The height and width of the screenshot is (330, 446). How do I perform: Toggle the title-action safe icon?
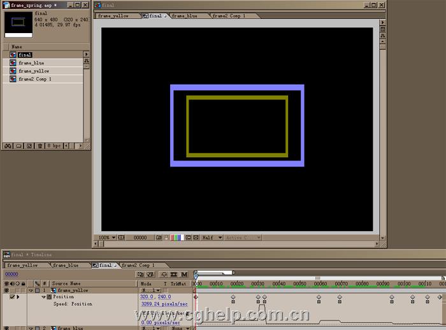121,238
